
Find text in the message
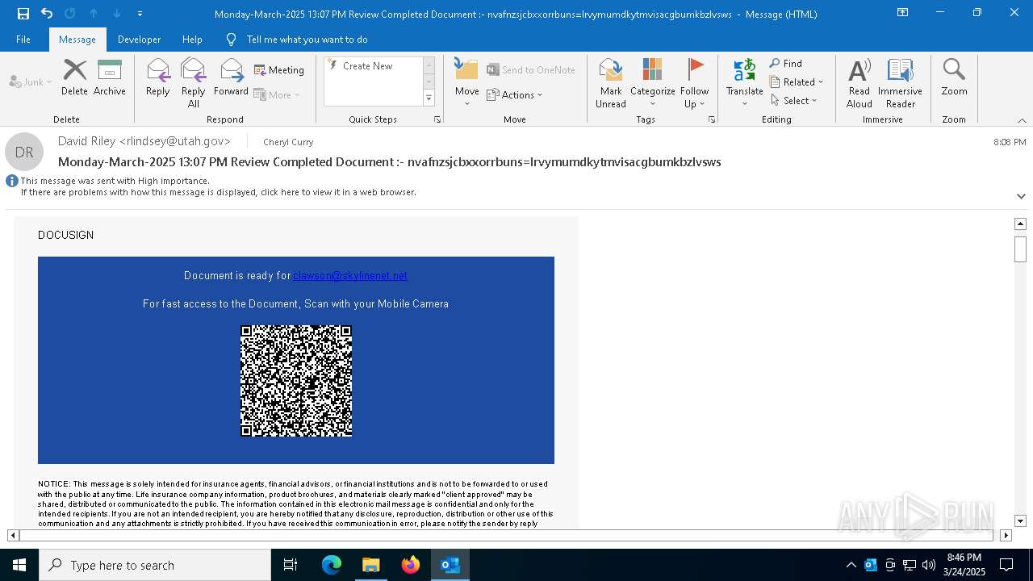click(x=786, y=63)
